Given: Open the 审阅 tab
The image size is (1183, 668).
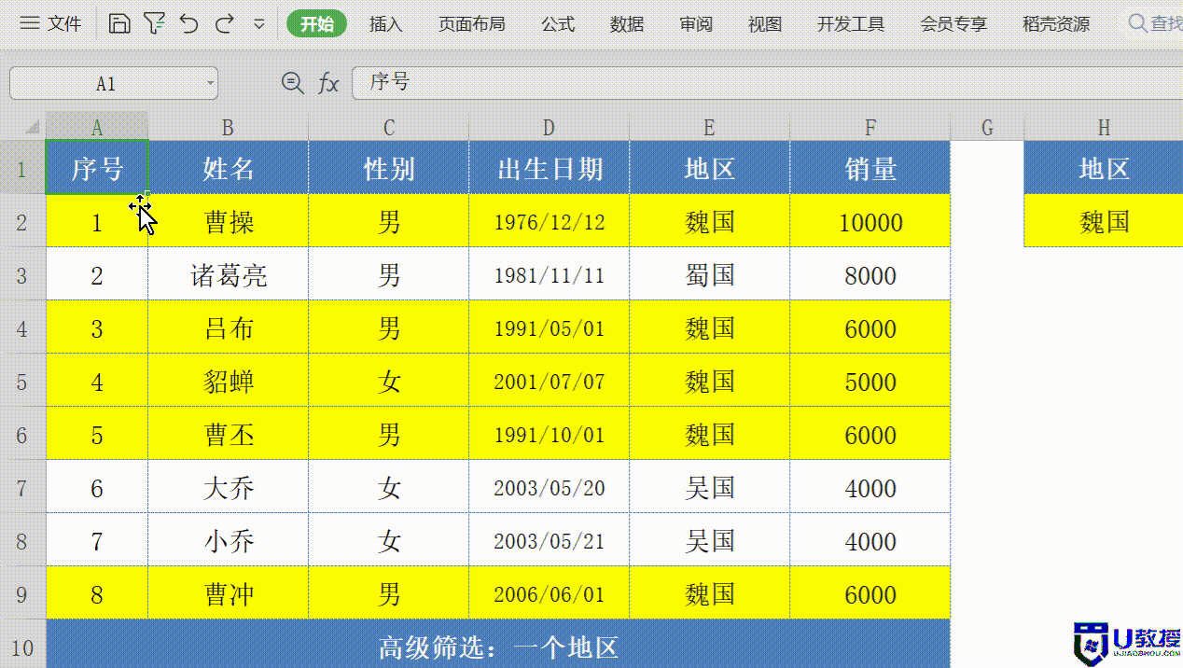Looking at the screenshot, I should click(x=696, y=24).
